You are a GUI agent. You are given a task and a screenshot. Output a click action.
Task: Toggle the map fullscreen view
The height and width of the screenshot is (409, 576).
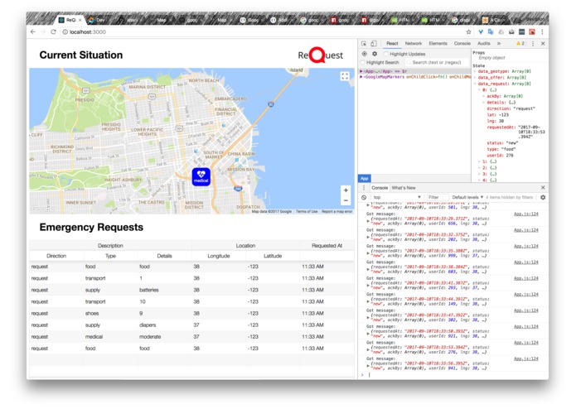[x=345, y=76]
